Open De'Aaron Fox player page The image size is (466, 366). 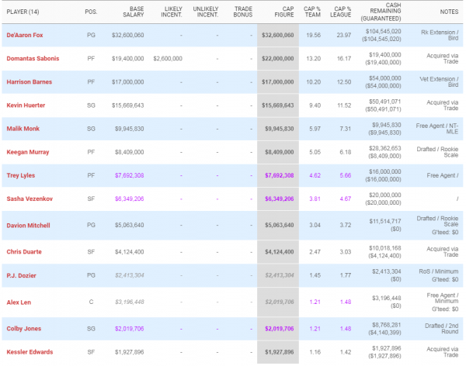[x=26, y=36]
